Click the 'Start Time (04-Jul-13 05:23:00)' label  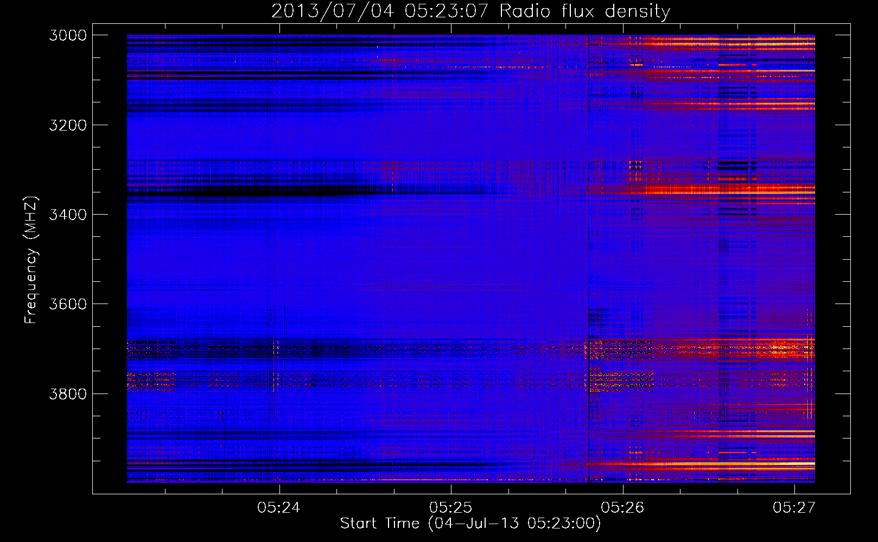coord(470,524)
